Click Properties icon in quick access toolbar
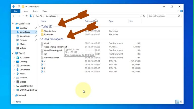Viewport: 194px width, 109px height. [x=19, y=7]
